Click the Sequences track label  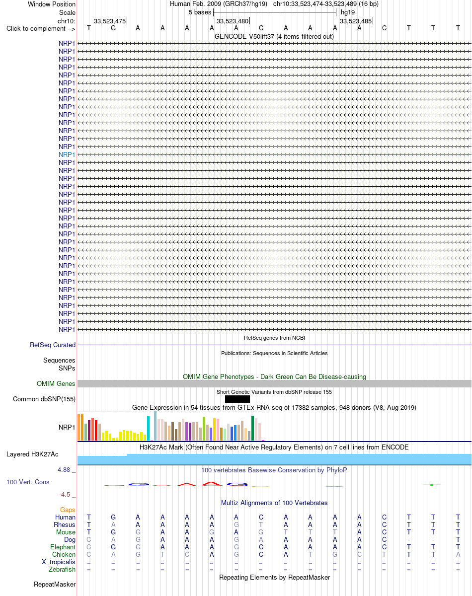tap(59, 360)
